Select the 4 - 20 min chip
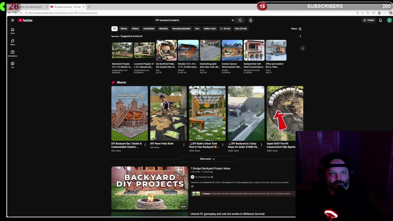This screenshot has width=393, height=221. click(x=225, y=29)
